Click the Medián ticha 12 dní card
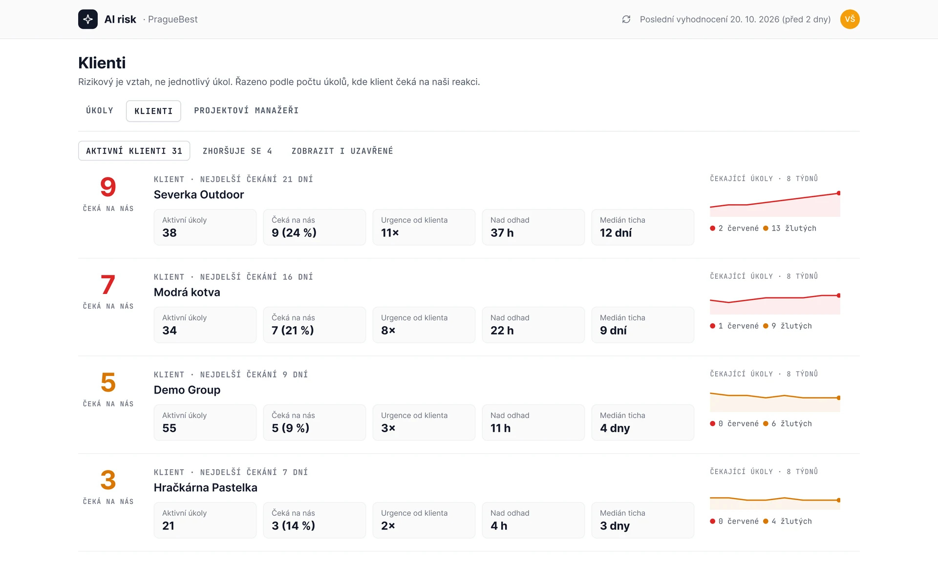This screenshot has height=586, width=938. coord(643,227)
